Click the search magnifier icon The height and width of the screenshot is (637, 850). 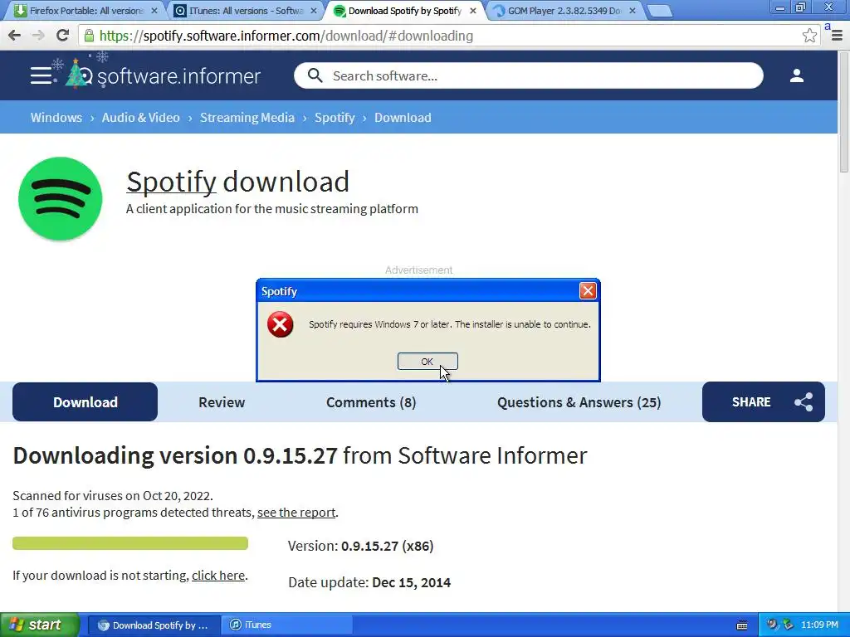315,75
